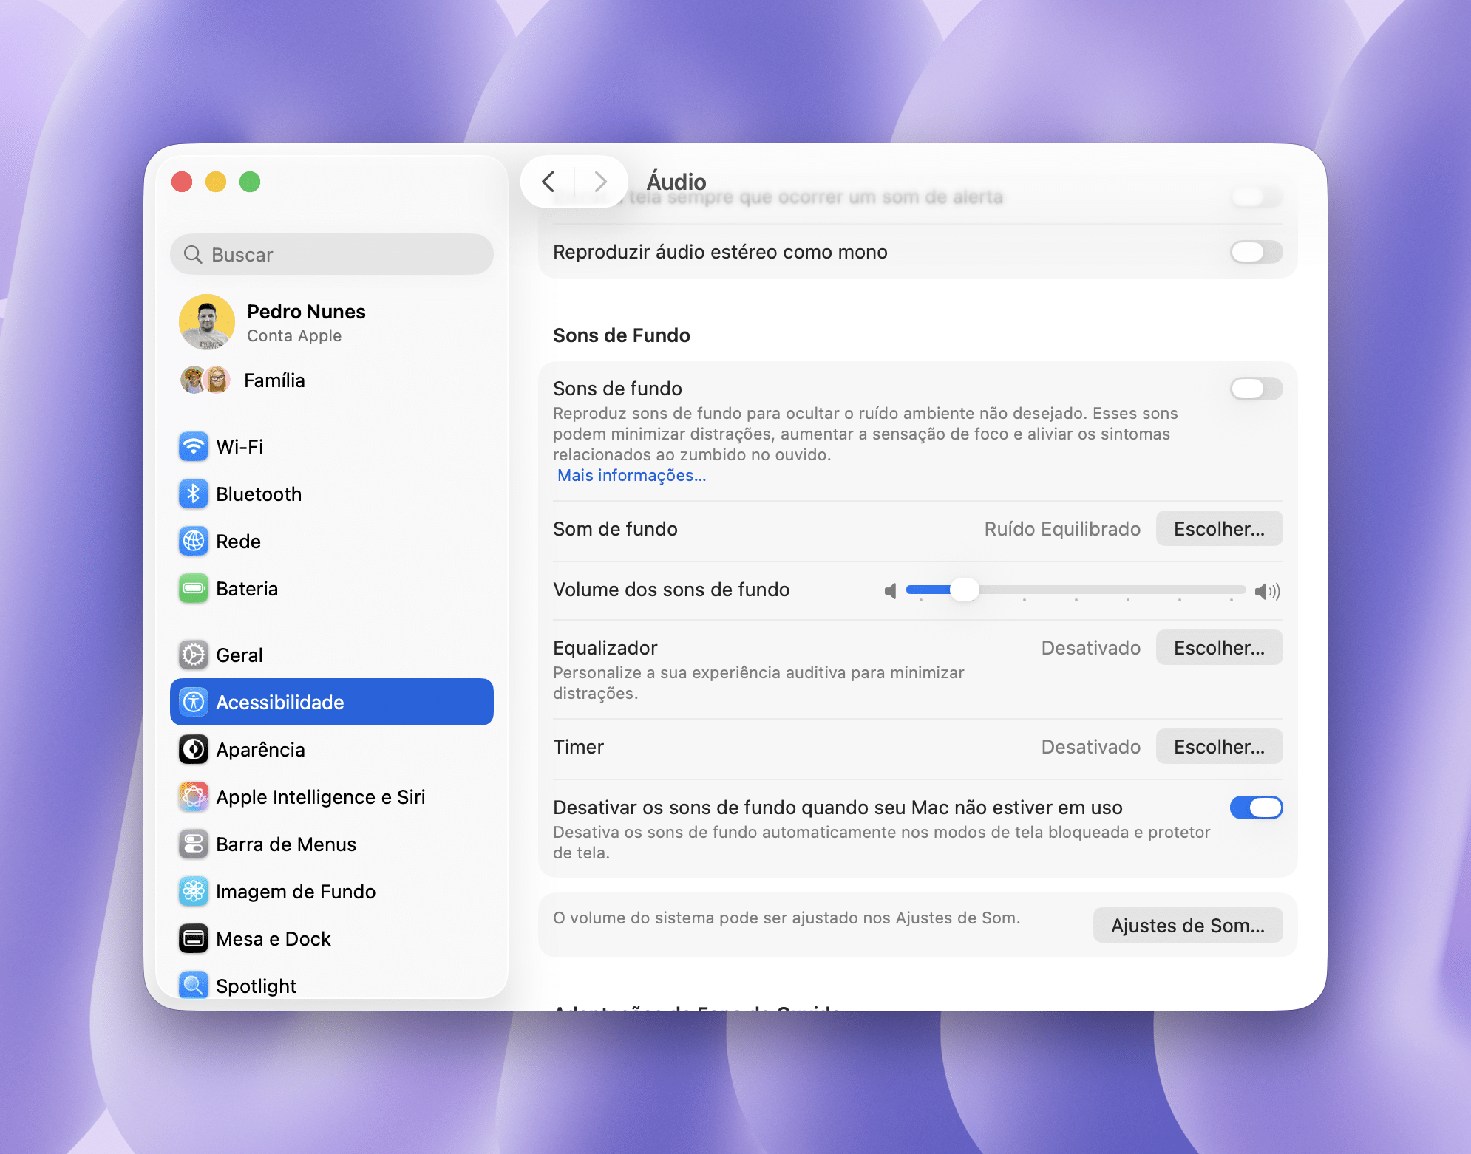
Task: Toggle mono audio playback switch
Action: [1255, 252]
